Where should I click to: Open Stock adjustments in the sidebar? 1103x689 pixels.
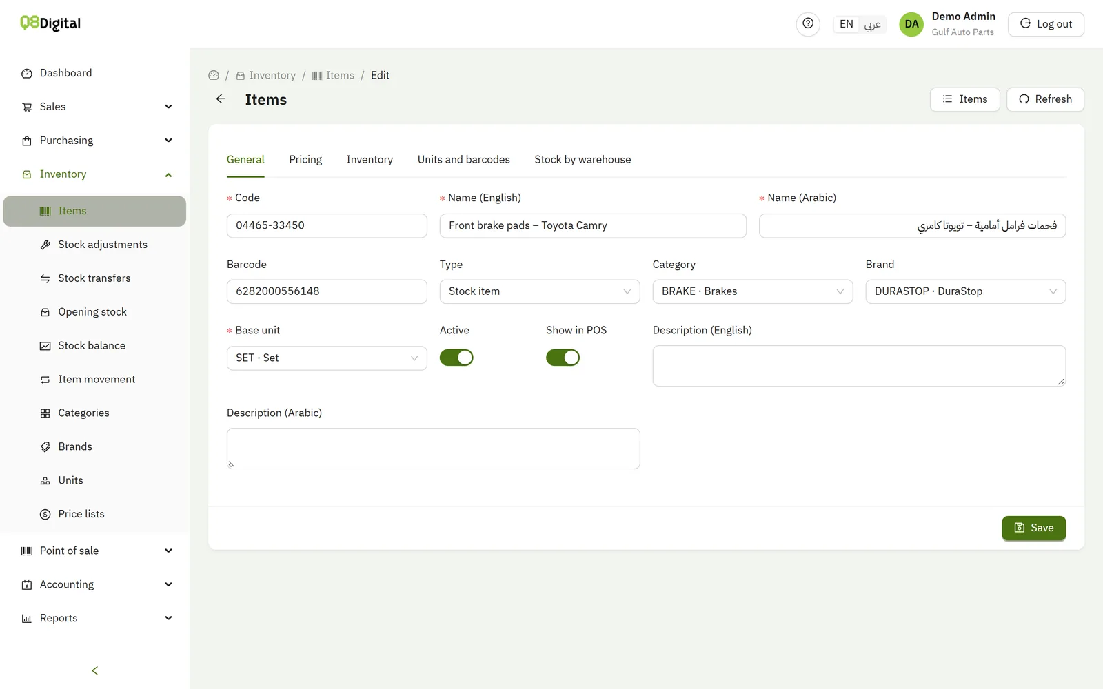click(94, 245)
